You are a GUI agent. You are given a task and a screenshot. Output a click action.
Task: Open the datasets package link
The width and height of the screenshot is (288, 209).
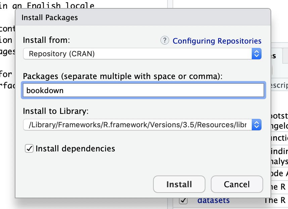pos(213,201)
